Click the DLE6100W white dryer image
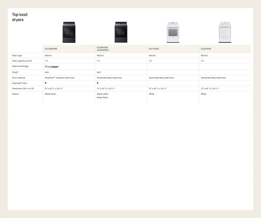This screenshot has width=261, height=218. (225, 32)
